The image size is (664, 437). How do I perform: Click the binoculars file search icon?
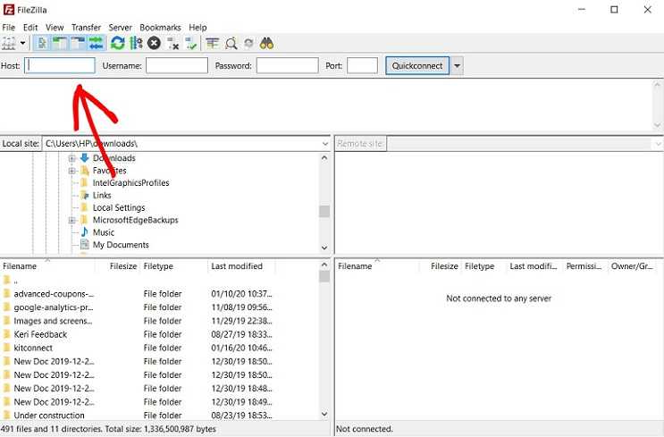[x=266, y=43]
